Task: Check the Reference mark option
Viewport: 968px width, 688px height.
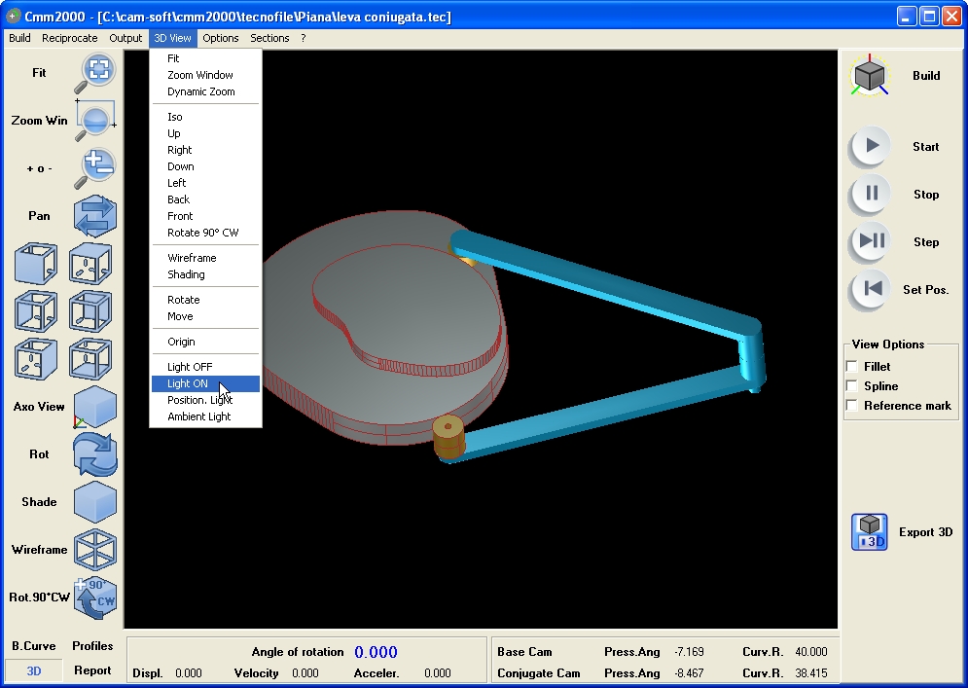Action: point(852,406)
